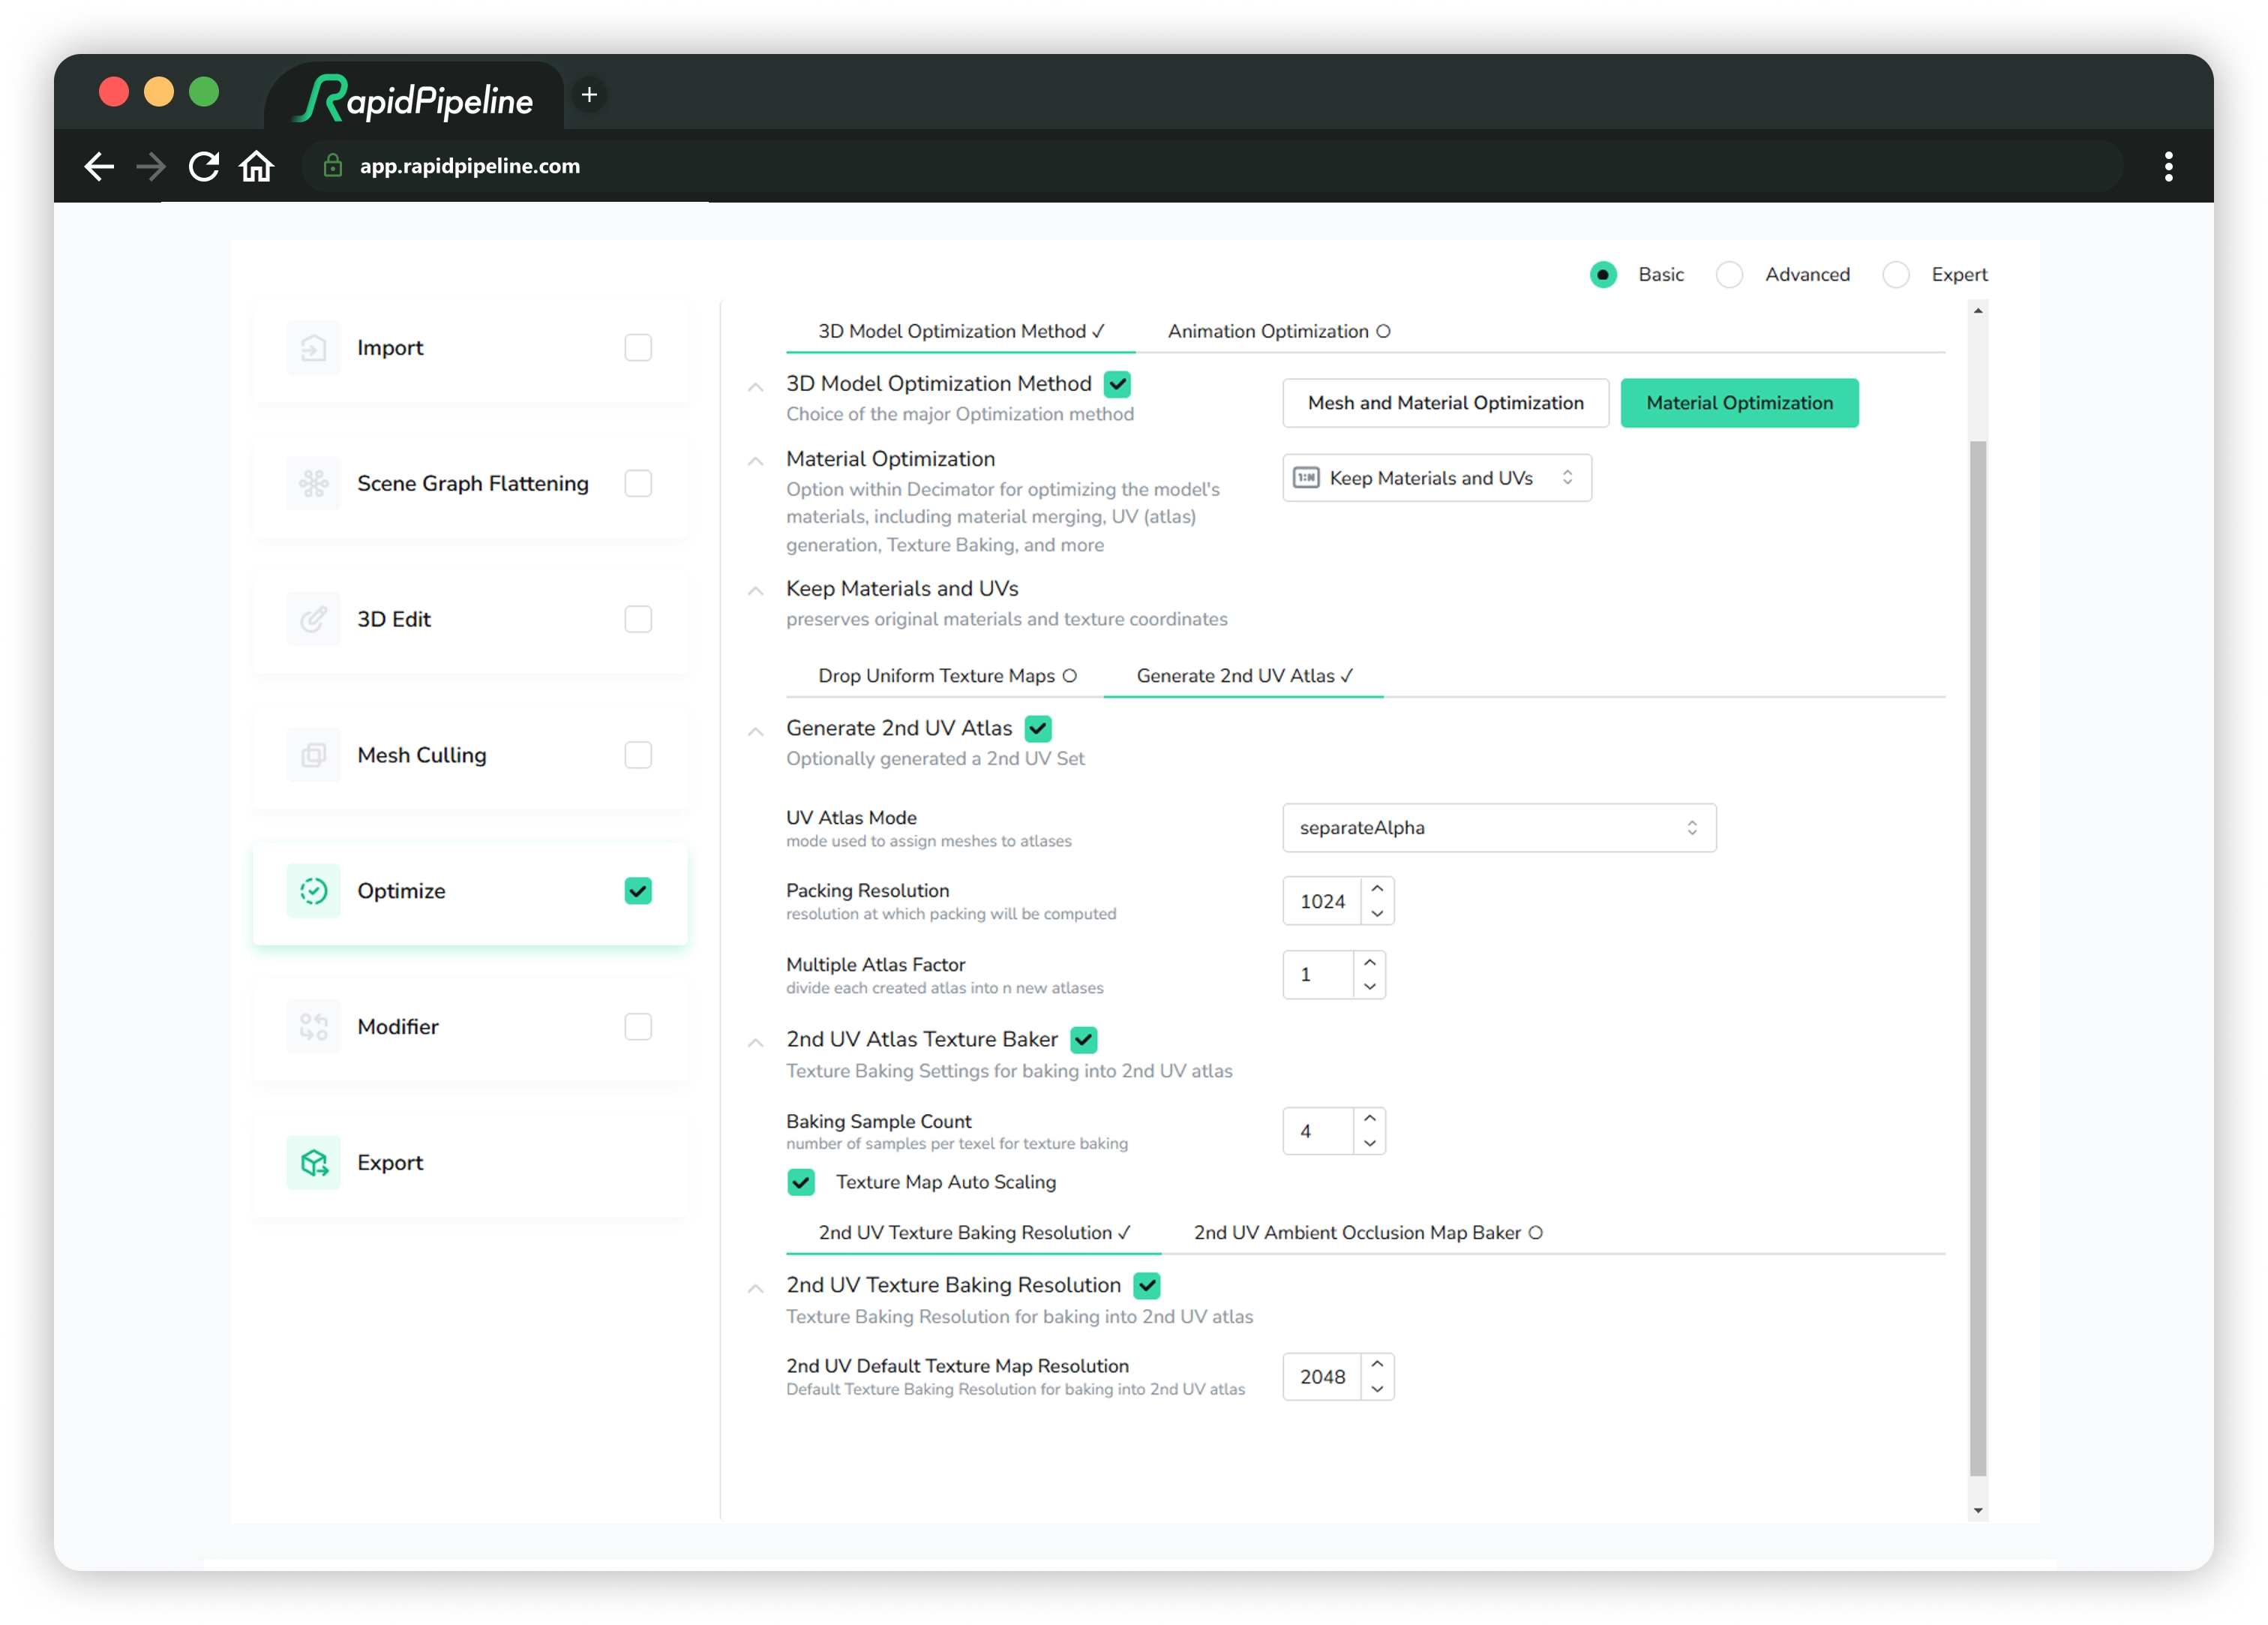Open 2nd UV Texture Baking Resolution tab
The image size is (2268, 1625).
click(974, 1233)
